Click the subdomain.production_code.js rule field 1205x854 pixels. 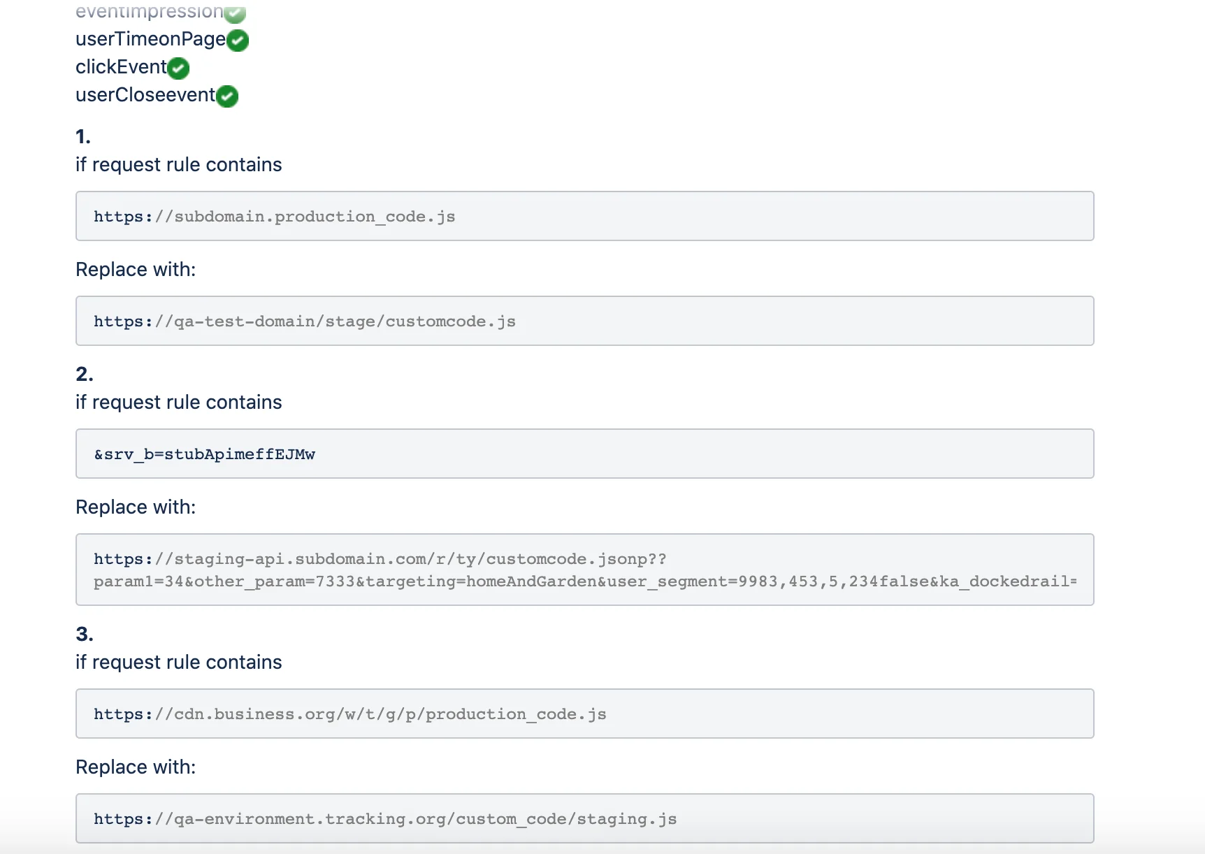point(584,216)
